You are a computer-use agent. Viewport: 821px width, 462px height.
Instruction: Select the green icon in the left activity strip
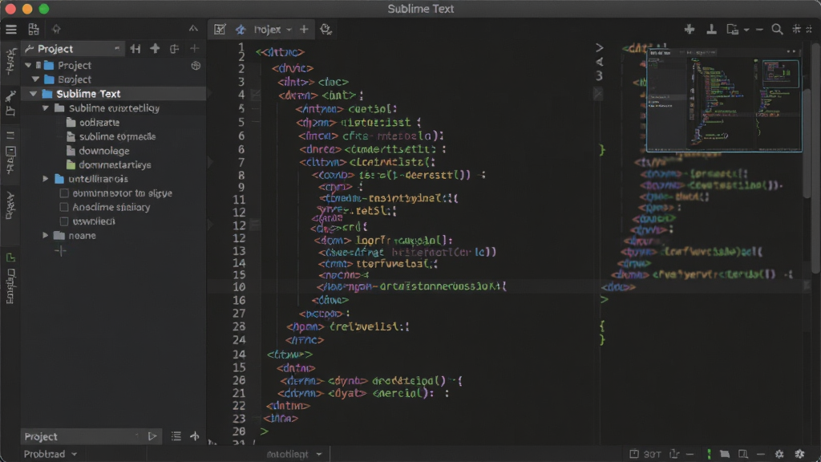coord(10,257)
